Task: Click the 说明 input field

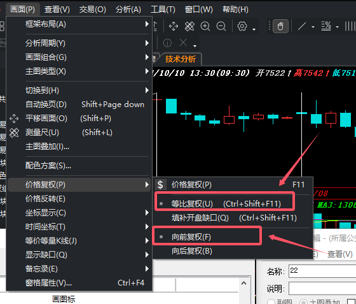Action: (x=322, y=289)
